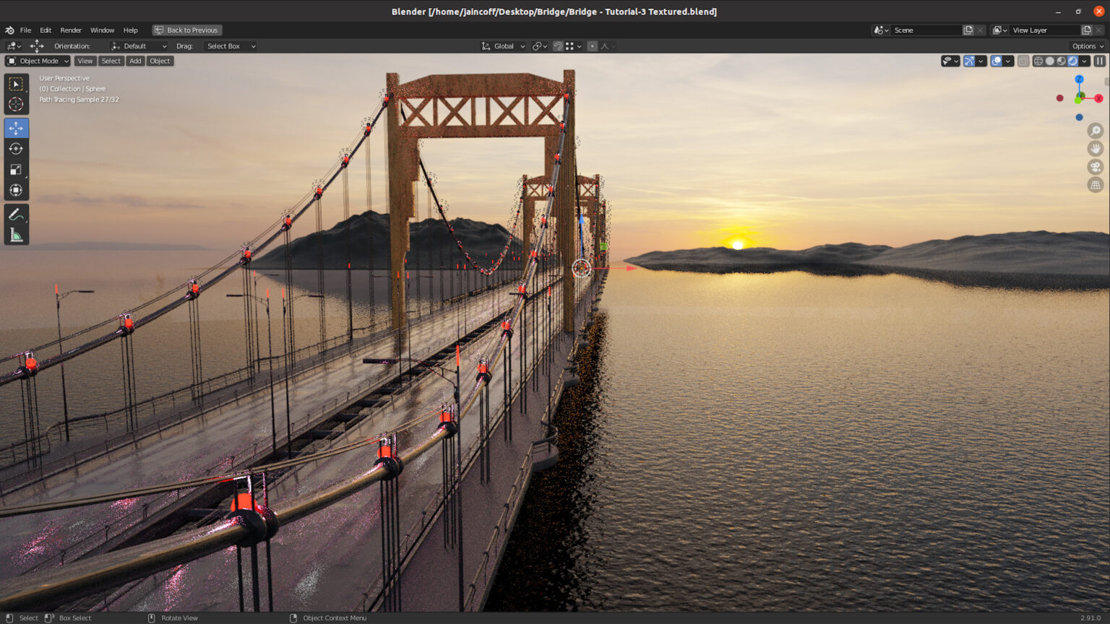Select the Move tool in the left toolbar
Viewport: 1110px width, 624px height.
click(x=16, y=127)
